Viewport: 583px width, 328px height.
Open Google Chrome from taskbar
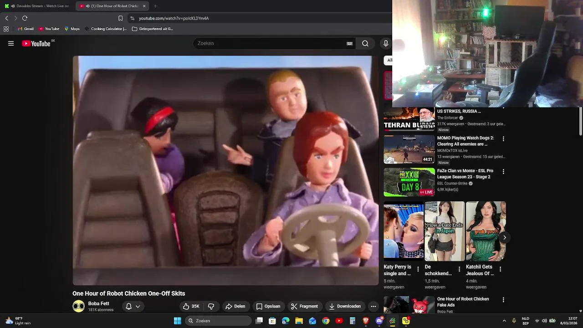tap(326, 321)
